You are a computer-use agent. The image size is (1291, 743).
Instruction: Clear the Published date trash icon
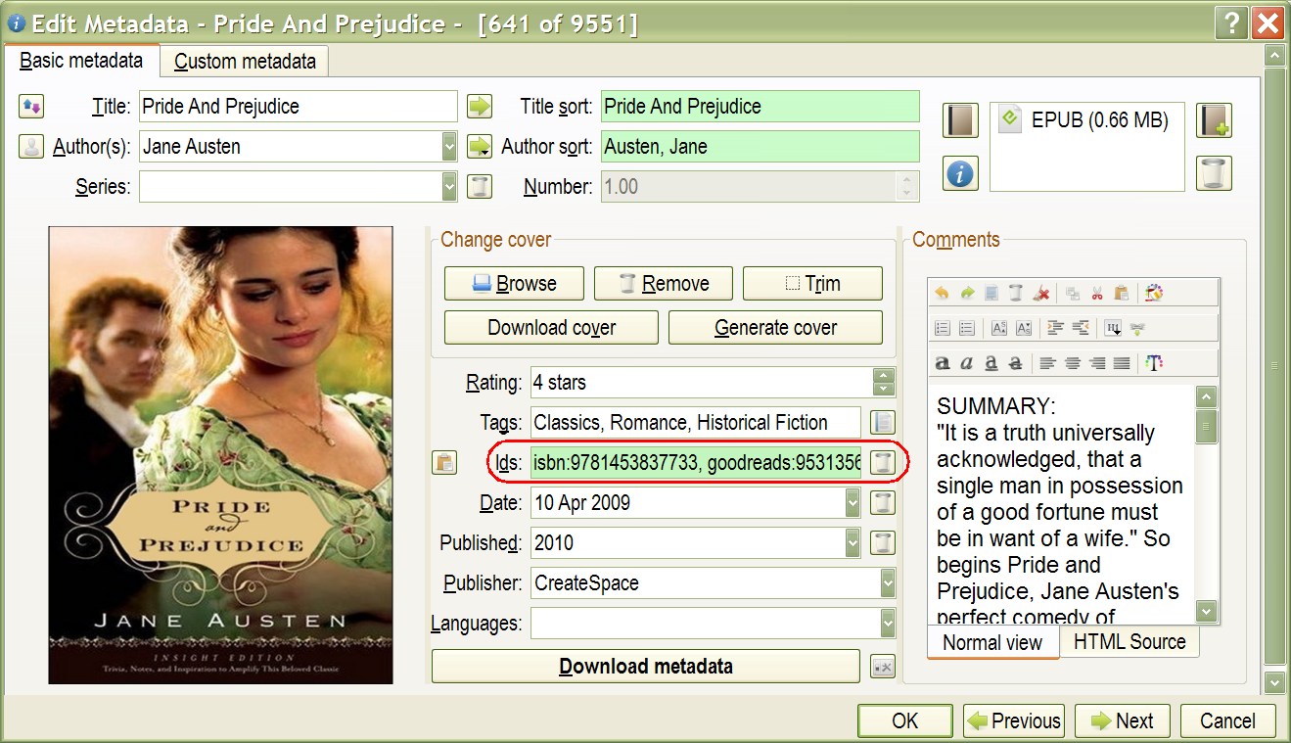[x=883, y=543]
